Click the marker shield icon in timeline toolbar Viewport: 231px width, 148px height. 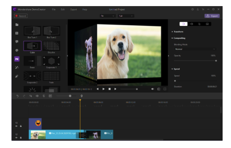tap(44, 96)
